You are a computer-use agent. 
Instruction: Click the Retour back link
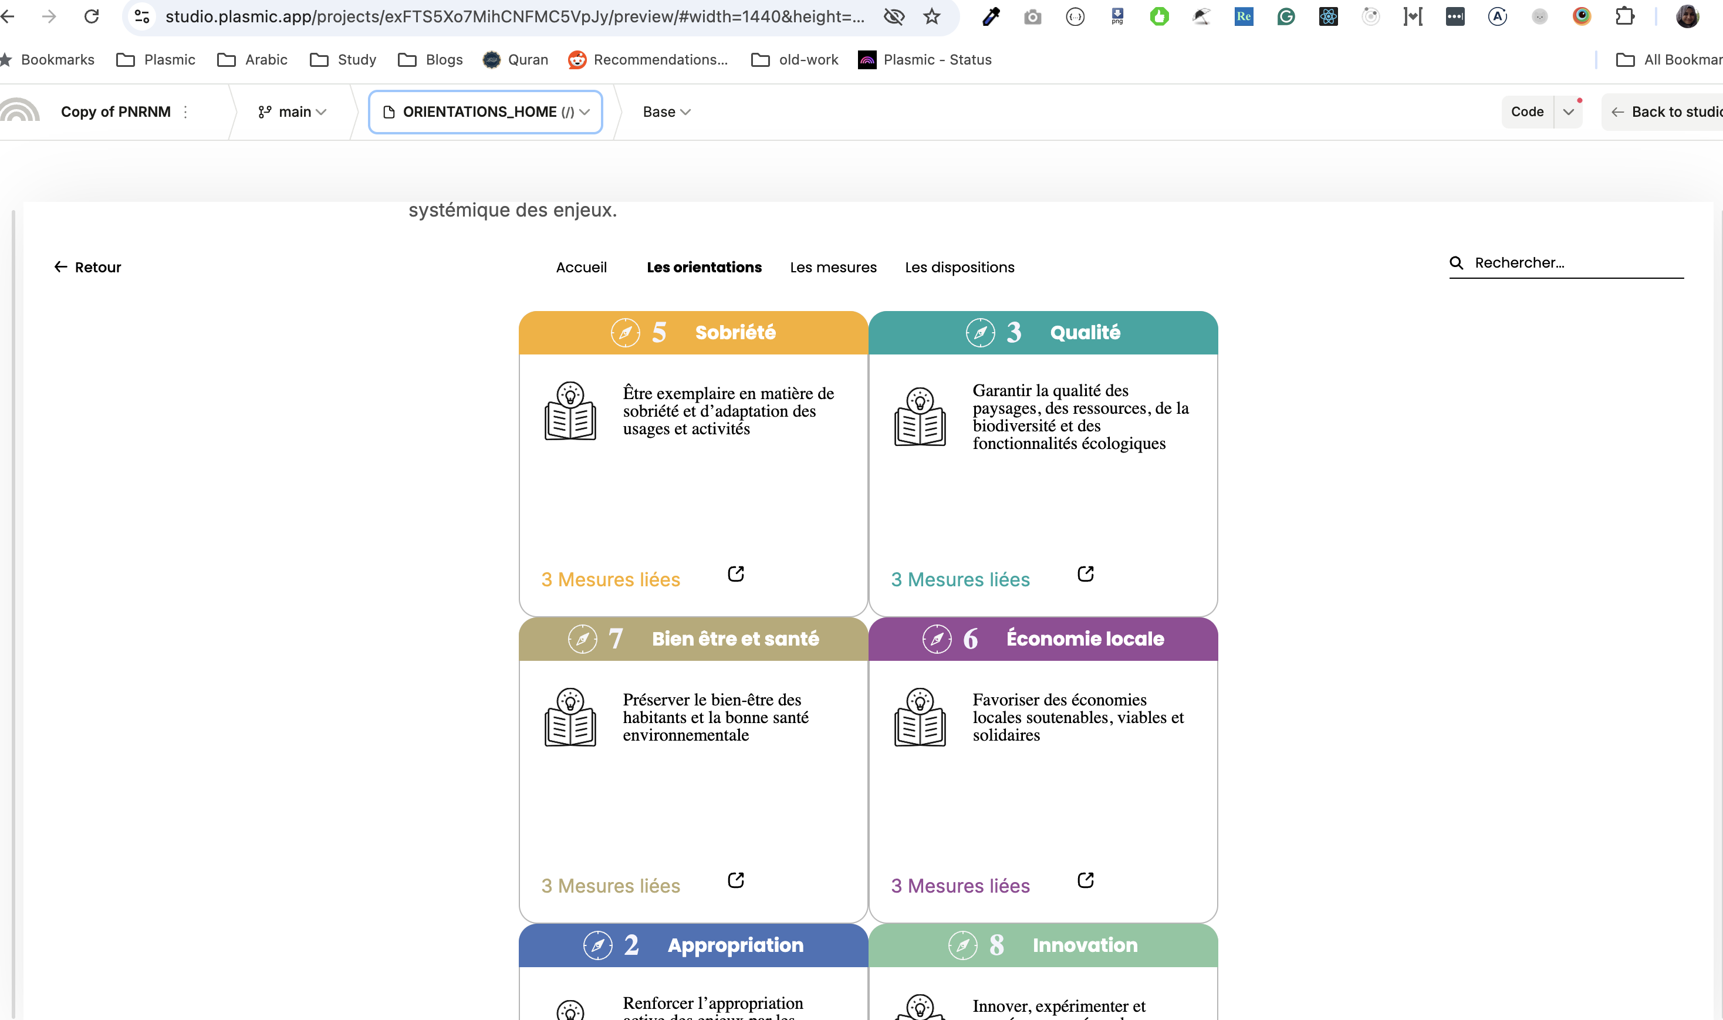point(87,268)
